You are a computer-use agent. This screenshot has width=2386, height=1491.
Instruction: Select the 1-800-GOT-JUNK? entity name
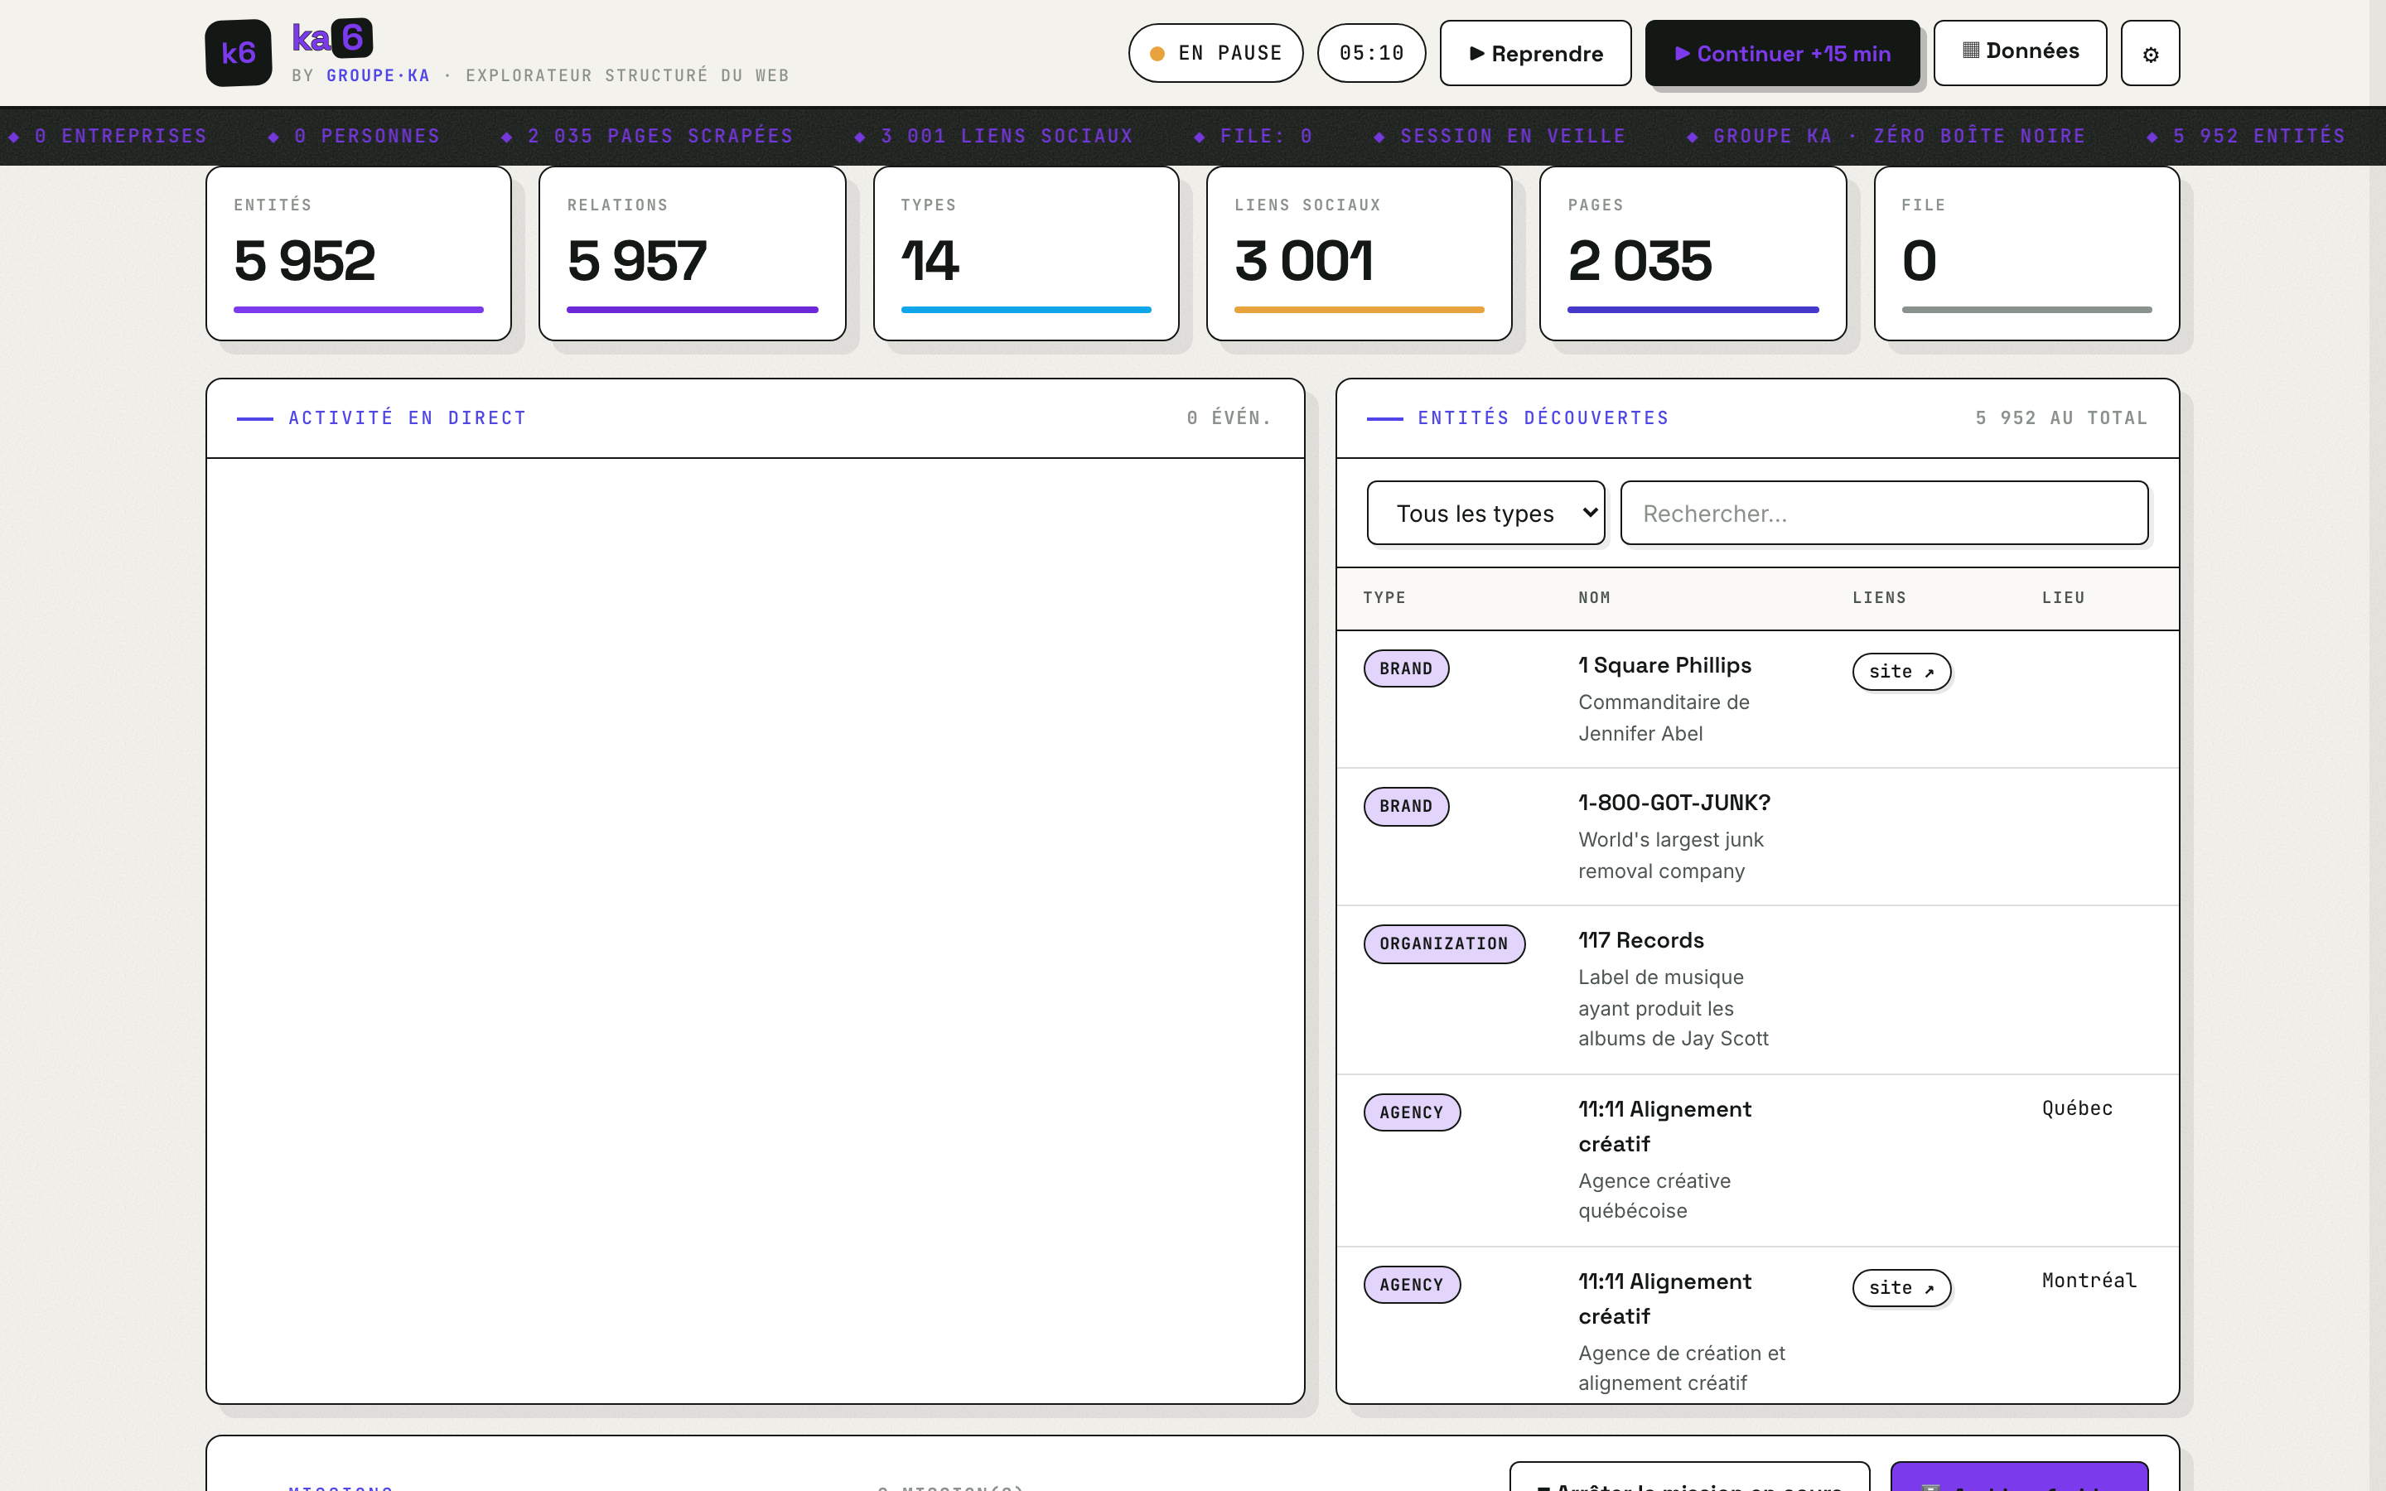[1674, 803]
